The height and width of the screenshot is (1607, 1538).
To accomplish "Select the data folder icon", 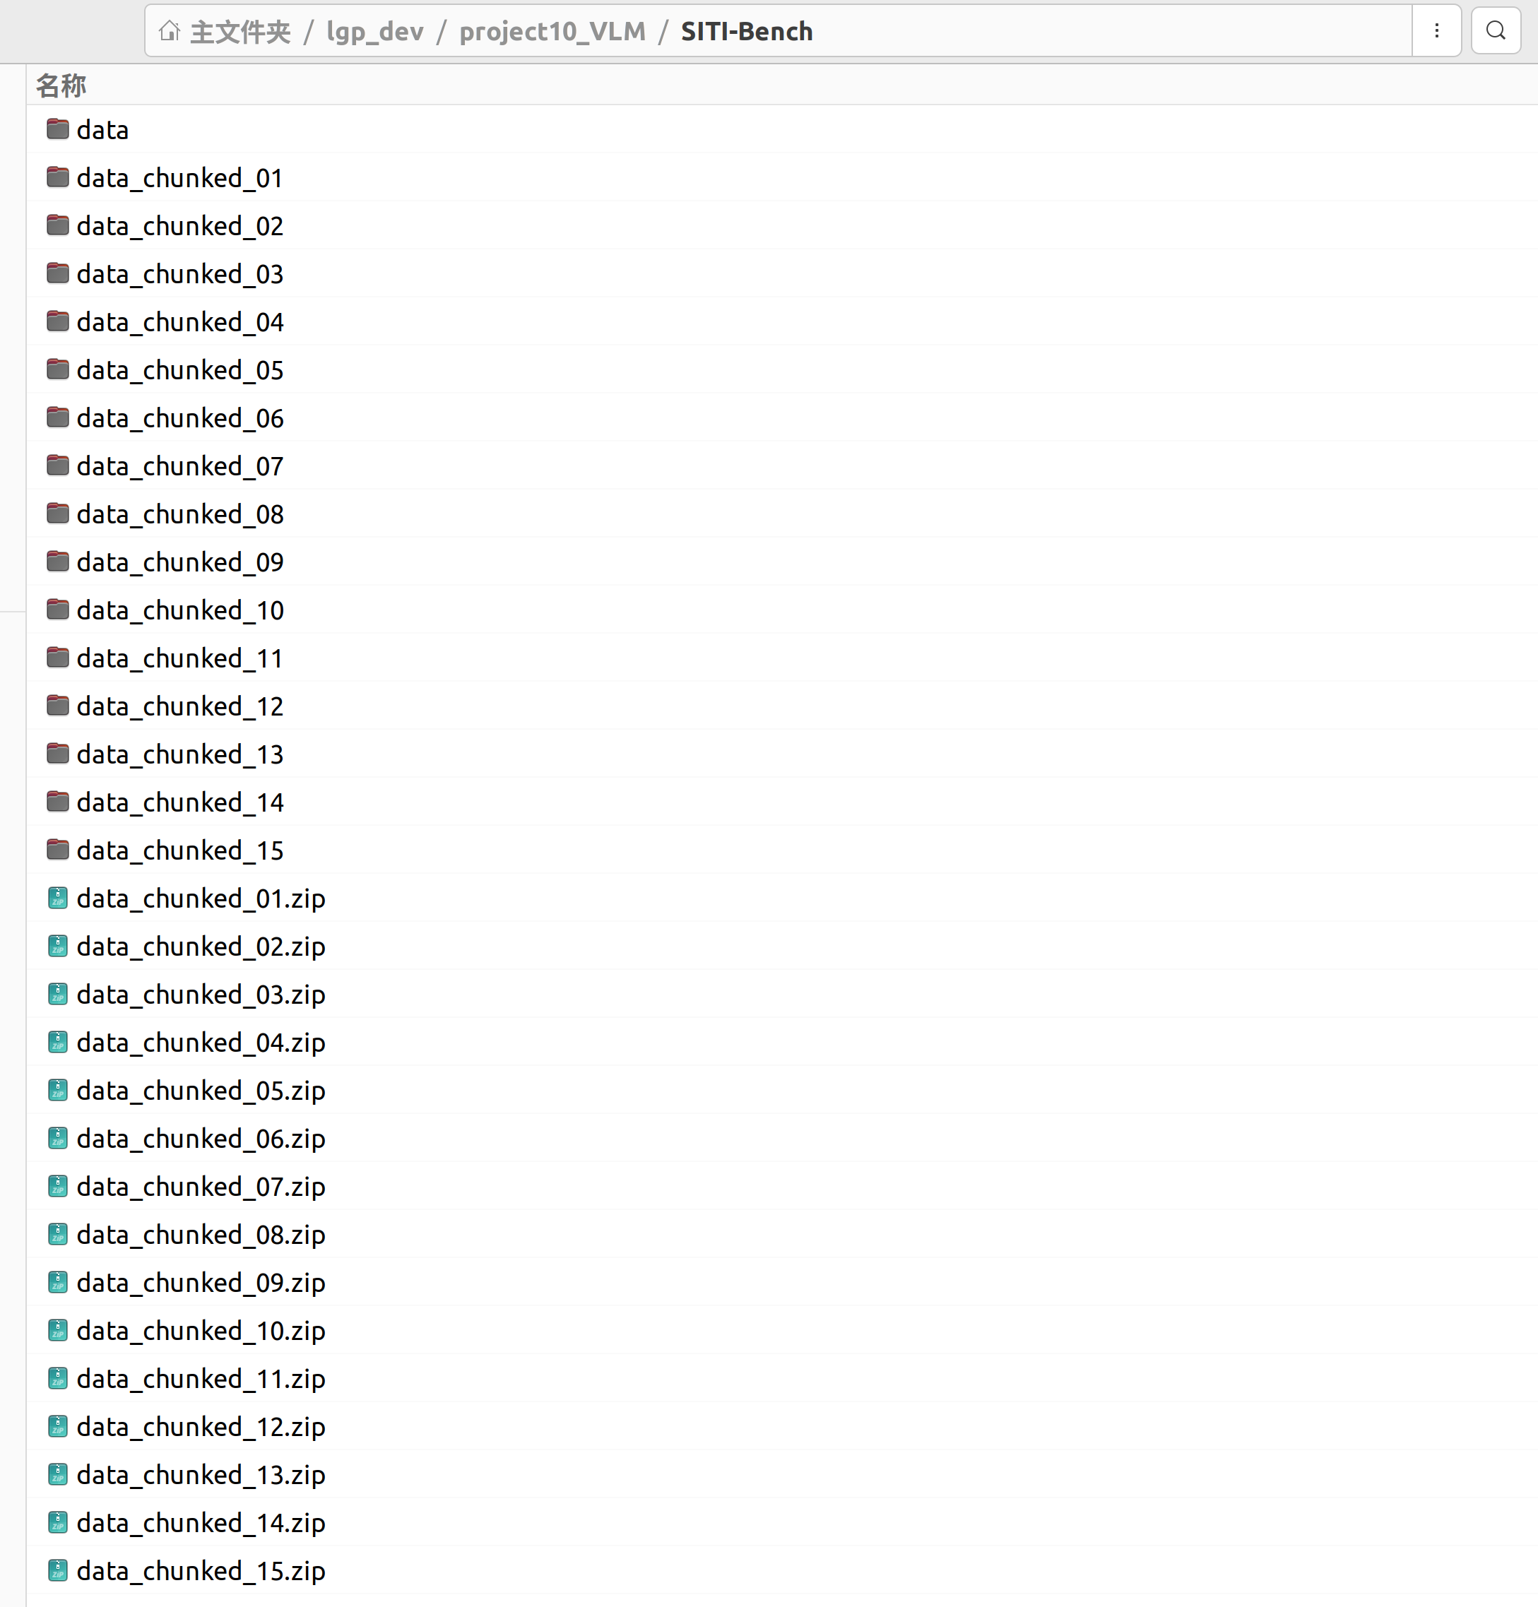I will 57,129.
